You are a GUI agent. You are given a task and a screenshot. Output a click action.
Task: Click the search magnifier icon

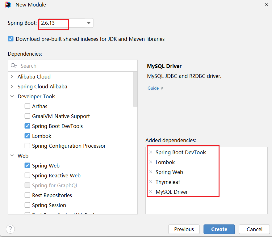click(x=14, y=66)
